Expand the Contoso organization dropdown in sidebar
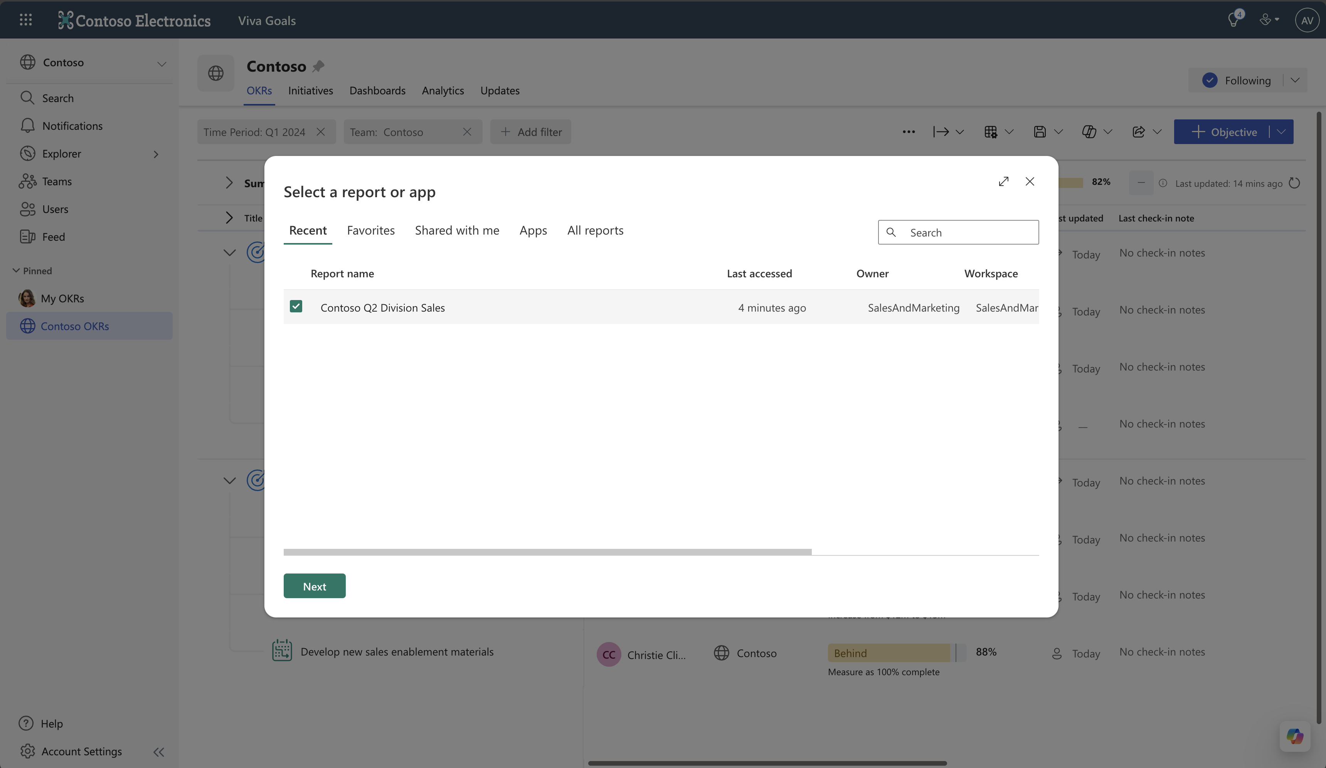1326x768 pixels. point(162,64)
